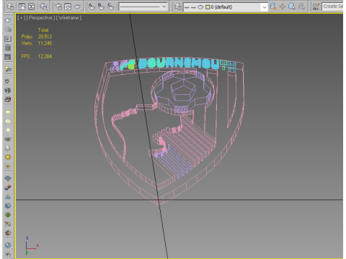Click the red and blue spheres icon
Viewport: 346px width, 259px height.
[8, 188]
